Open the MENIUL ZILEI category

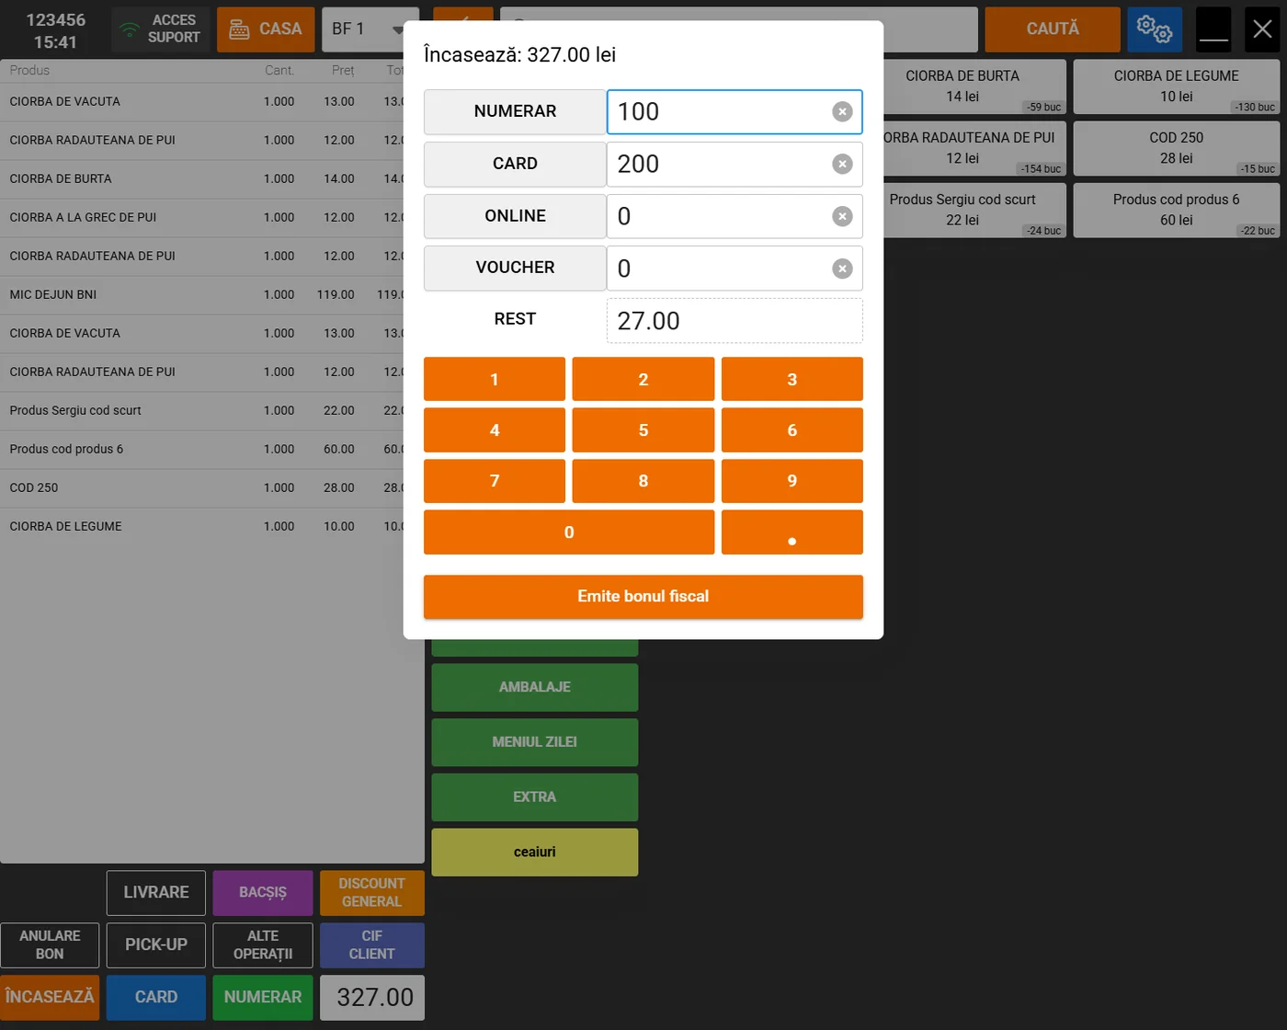click(x=534, y=742)
